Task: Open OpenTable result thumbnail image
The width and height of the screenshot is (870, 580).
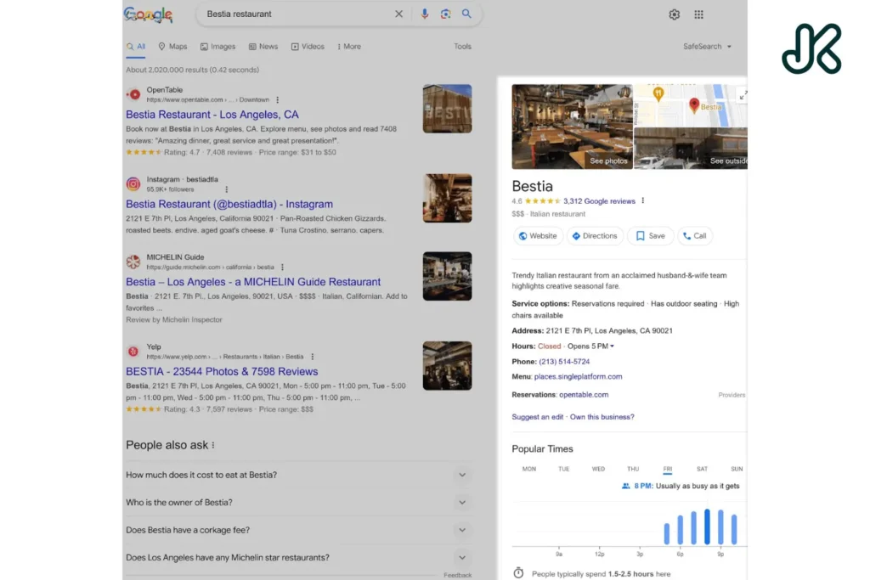Action: [x=447, y=109]
